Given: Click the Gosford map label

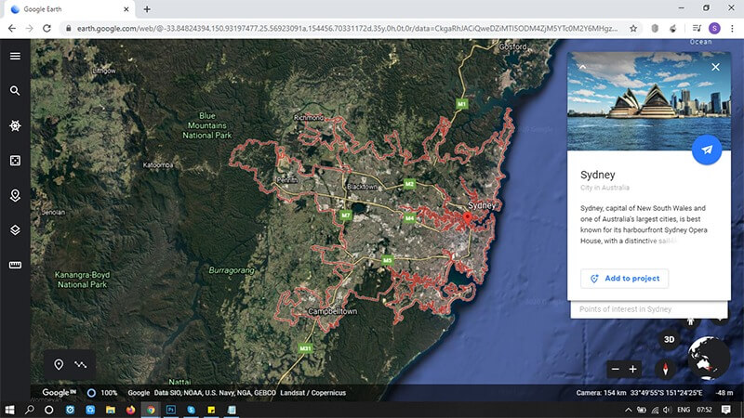Looking at the screenshot, I should (513, 46).
